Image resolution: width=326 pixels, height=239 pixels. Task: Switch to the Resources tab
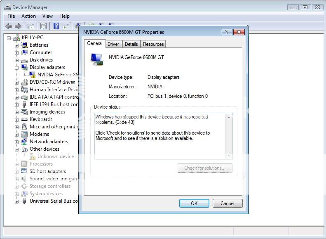(153, 44)
